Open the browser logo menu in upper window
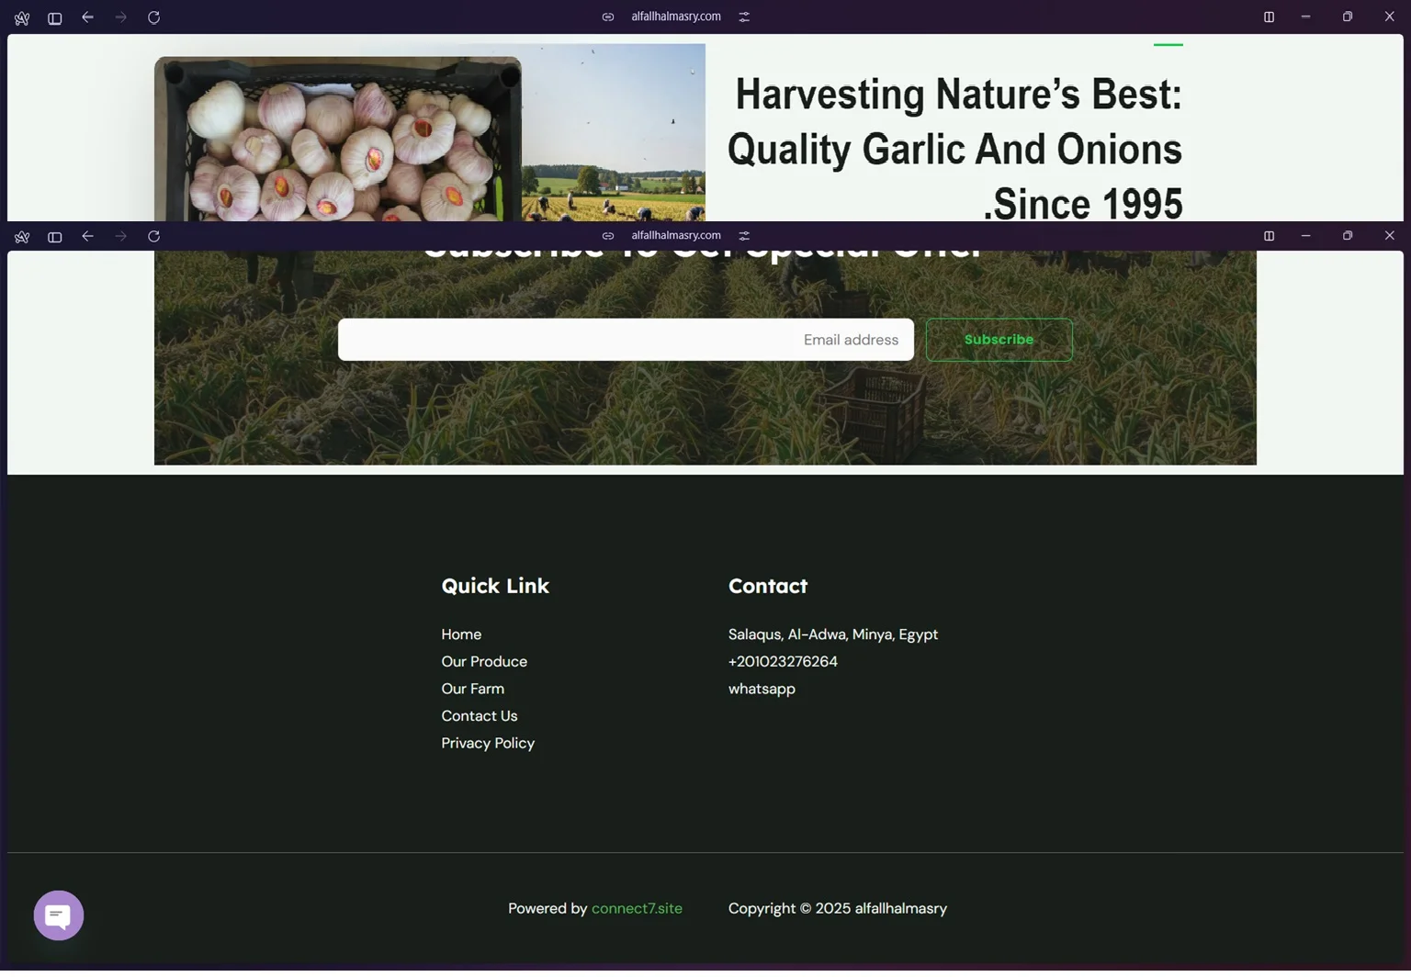The image size is (1411, 977). (22, 18)
